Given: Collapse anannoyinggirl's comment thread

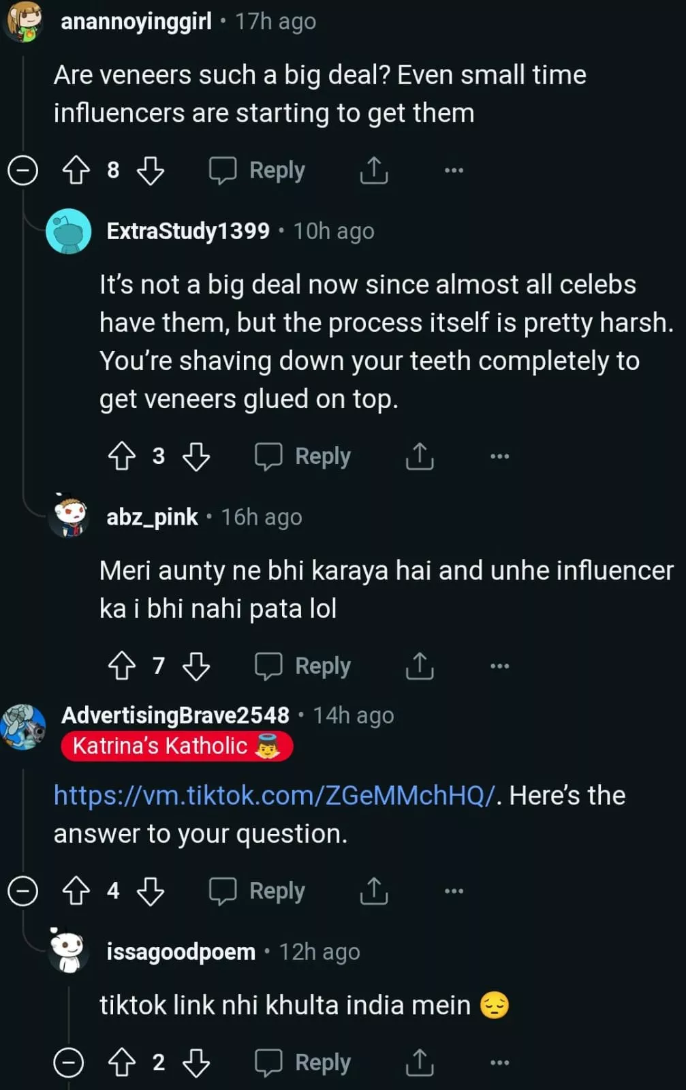Looking at the screenshot, I should pos(22,170).
